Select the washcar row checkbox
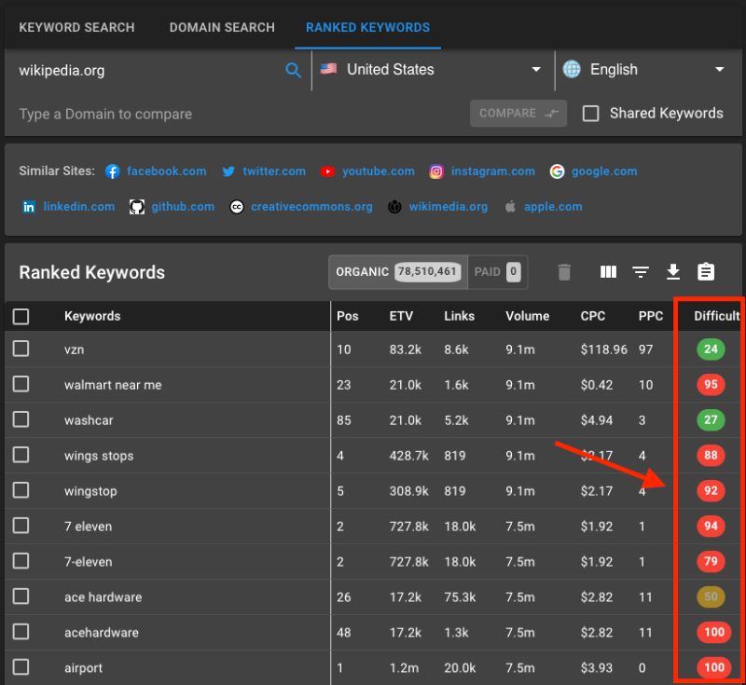The width and height of the screenshot is (746, 685). pyautogui.click(x=21, y=419)
